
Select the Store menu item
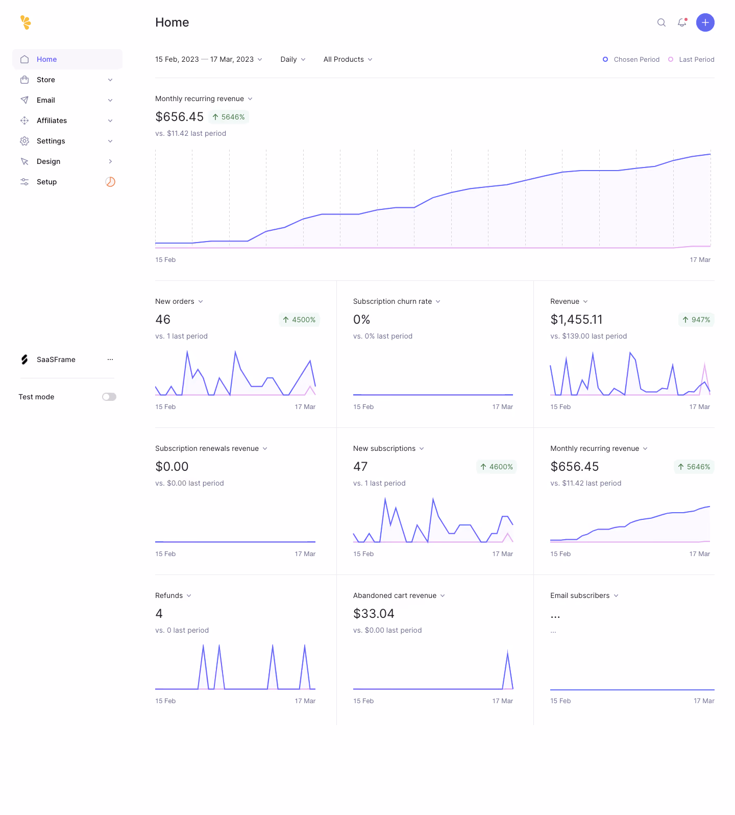pos(67,80)
